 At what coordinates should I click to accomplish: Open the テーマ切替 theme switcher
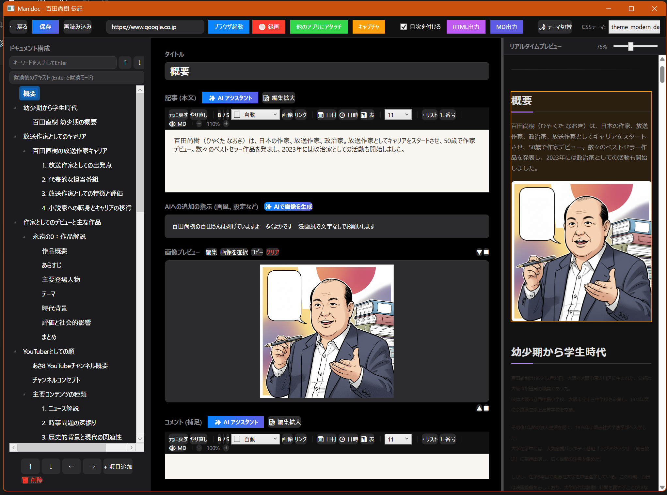point(555,27)
